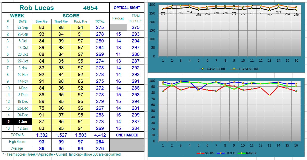Viewport: 307px width, 160px height.
Task: Click the Timed Fire total 1,527
Action: pos(61,135)
